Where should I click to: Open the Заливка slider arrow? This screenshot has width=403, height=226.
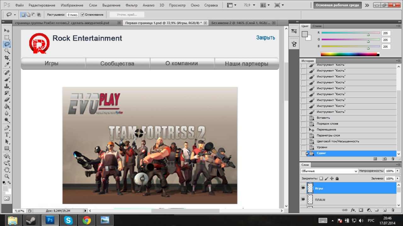pos(398,179)
